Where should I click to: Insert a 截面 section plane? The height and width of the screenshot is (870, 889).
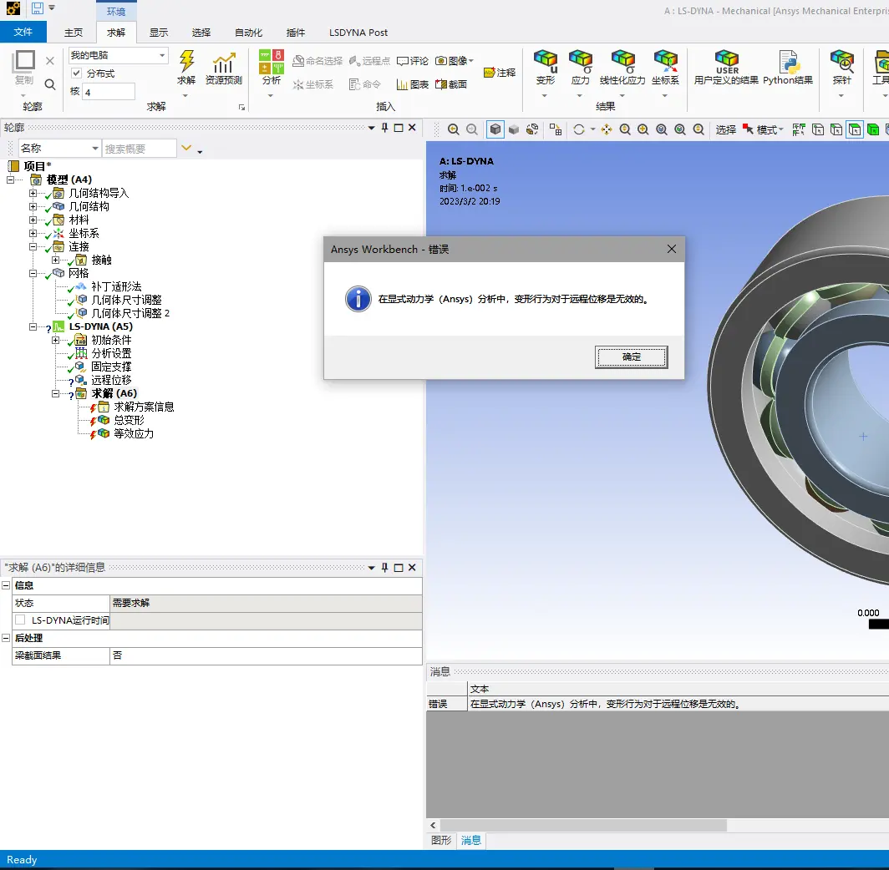450,84
